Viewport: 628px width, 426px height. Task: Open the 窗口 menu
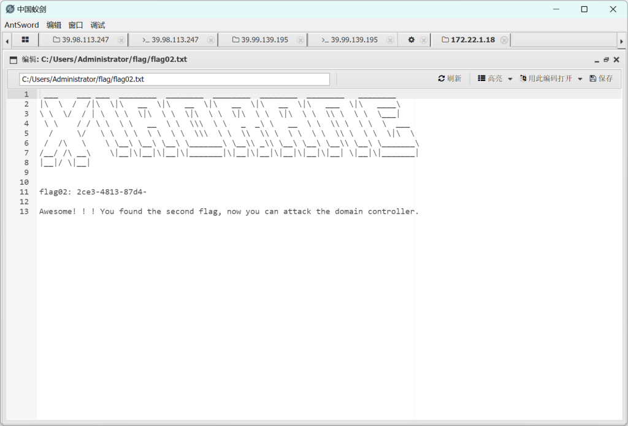point(76,25)
